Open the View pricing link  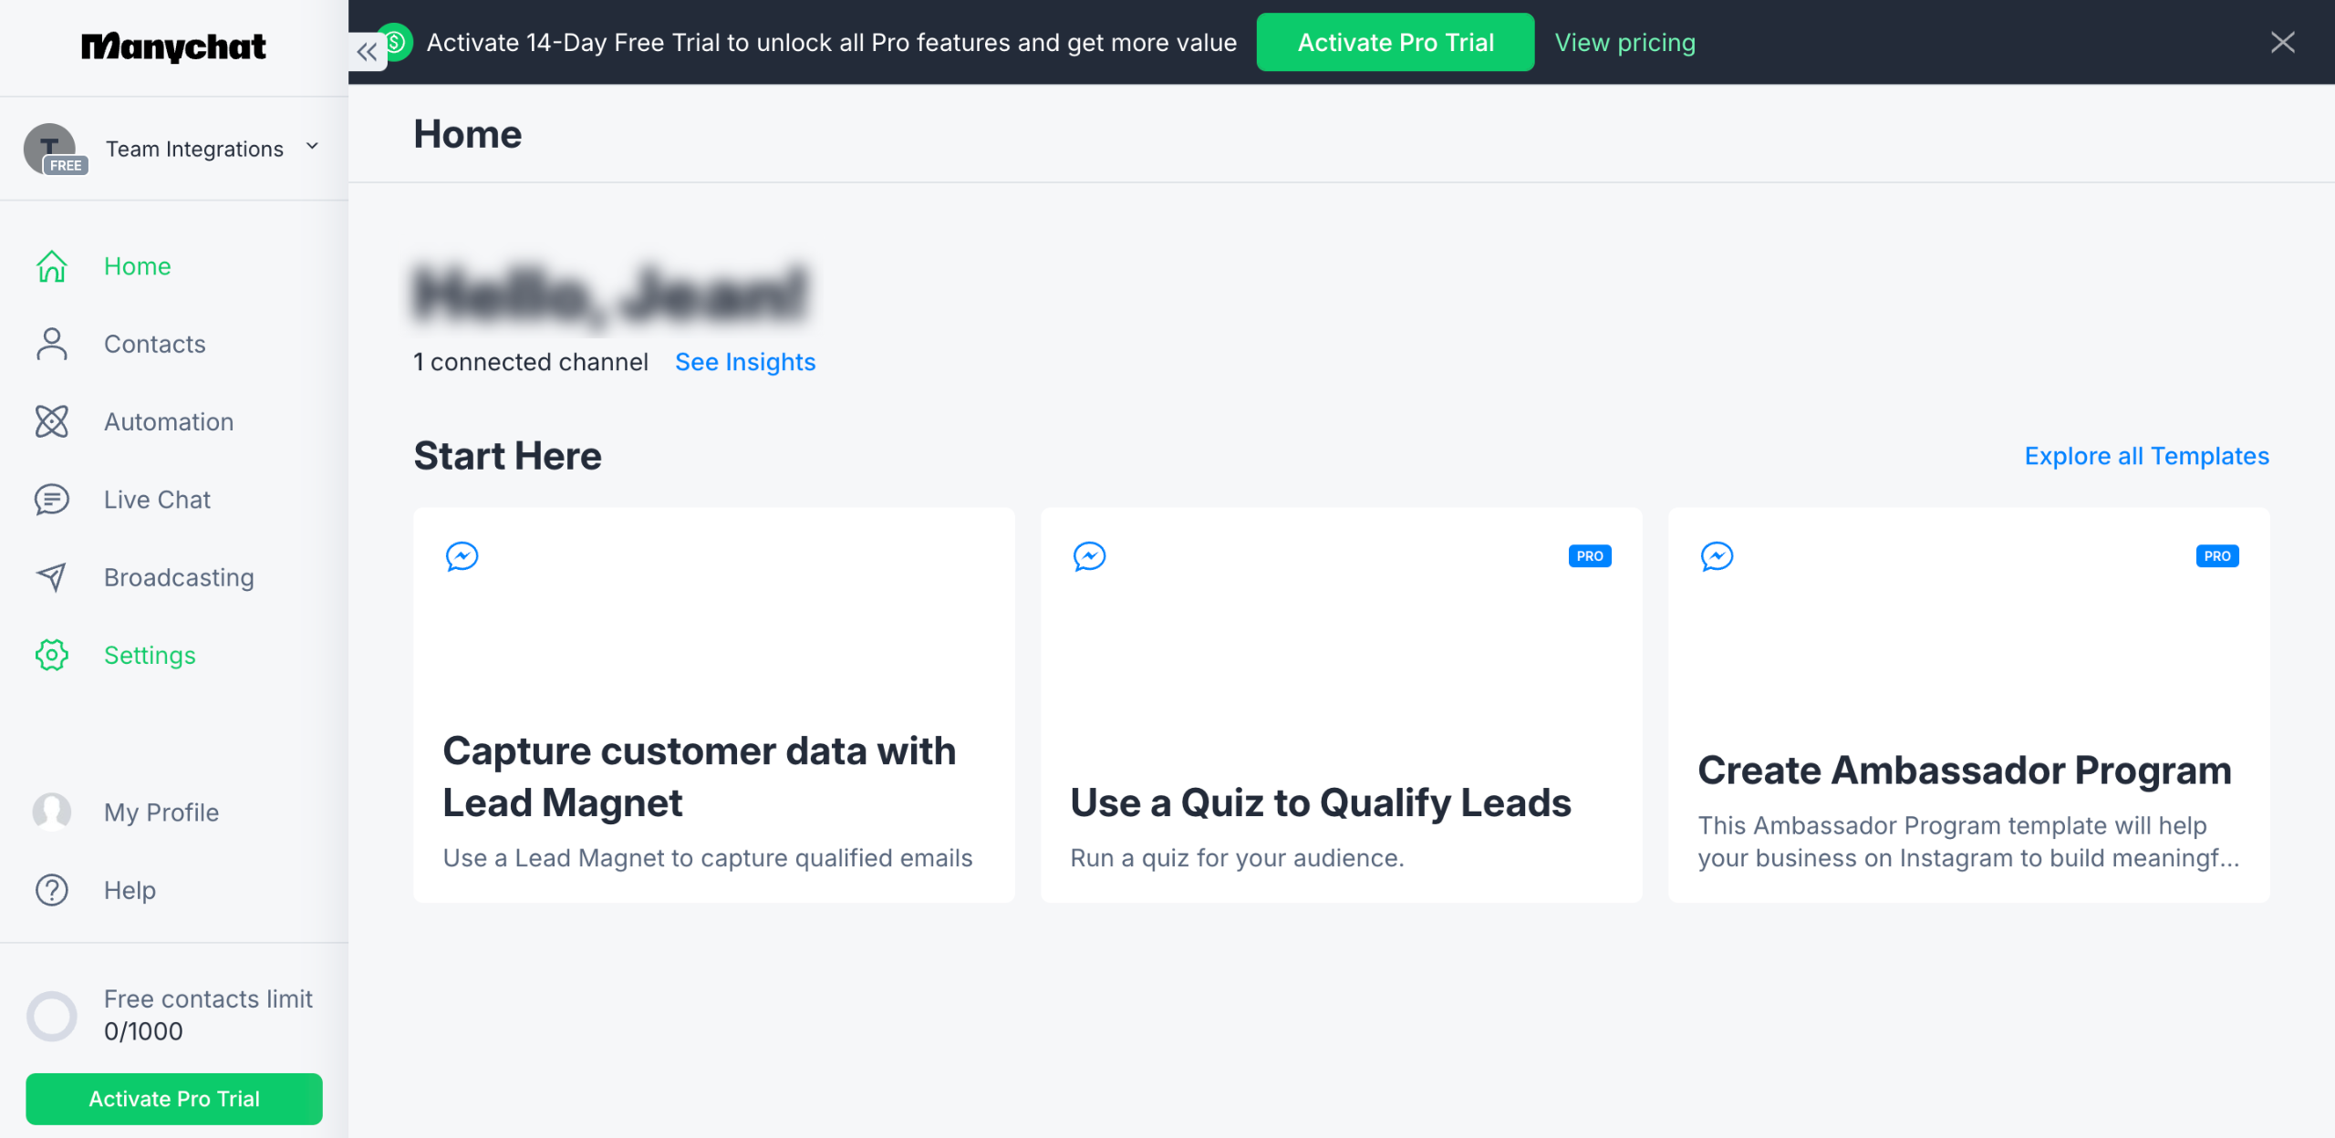[x=1624, y=42]
